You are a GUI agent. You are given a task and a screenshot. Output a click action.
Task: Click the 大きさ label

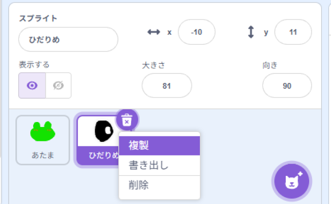tap(153, 65)
